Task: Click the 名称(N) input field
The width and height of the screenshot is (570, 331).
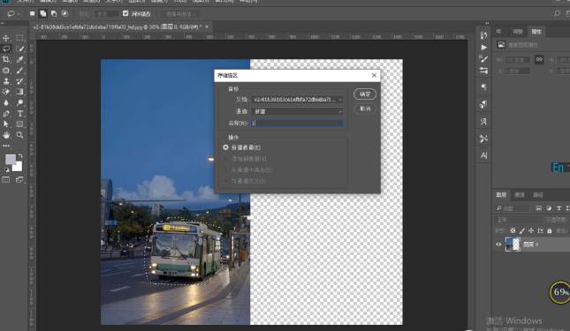Action: pos(297,123)
